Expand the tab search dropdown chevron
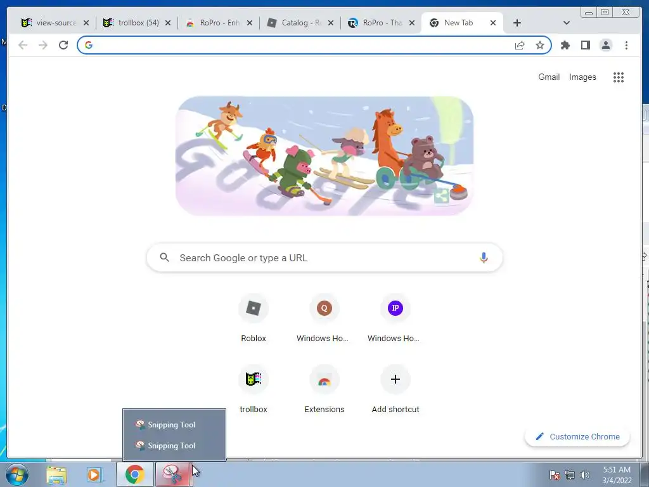This screenshot has width=649, height=487. click(567, 23)
